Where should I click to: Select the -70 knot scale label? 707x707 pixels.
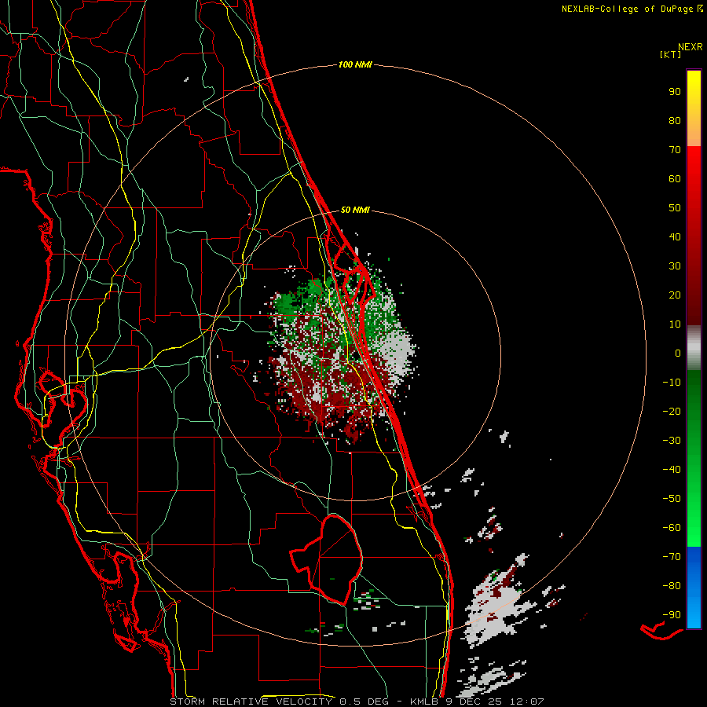672,557
